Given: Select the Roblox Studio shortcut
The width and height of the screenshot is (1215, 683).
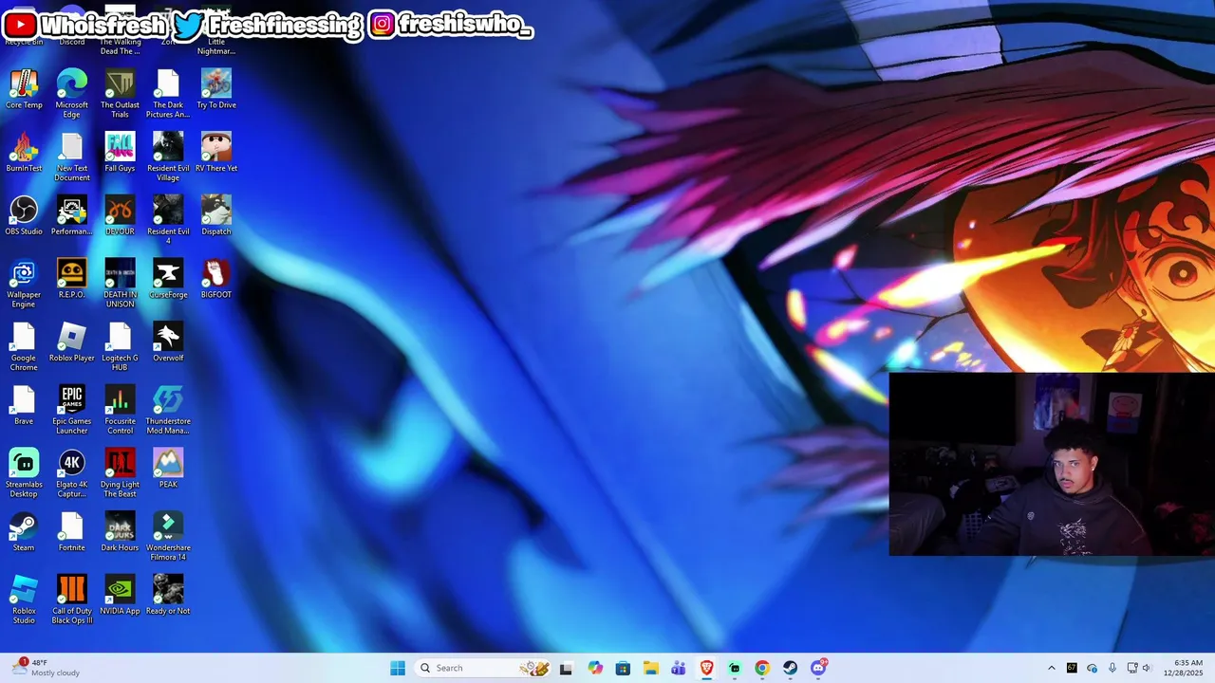Looking at the screenshot, I should tap(24, 600).
